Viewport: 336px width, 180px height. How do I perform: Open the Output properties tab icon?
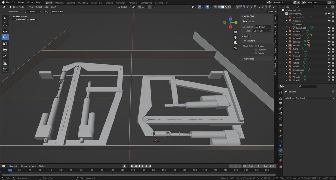click(281, 103)
